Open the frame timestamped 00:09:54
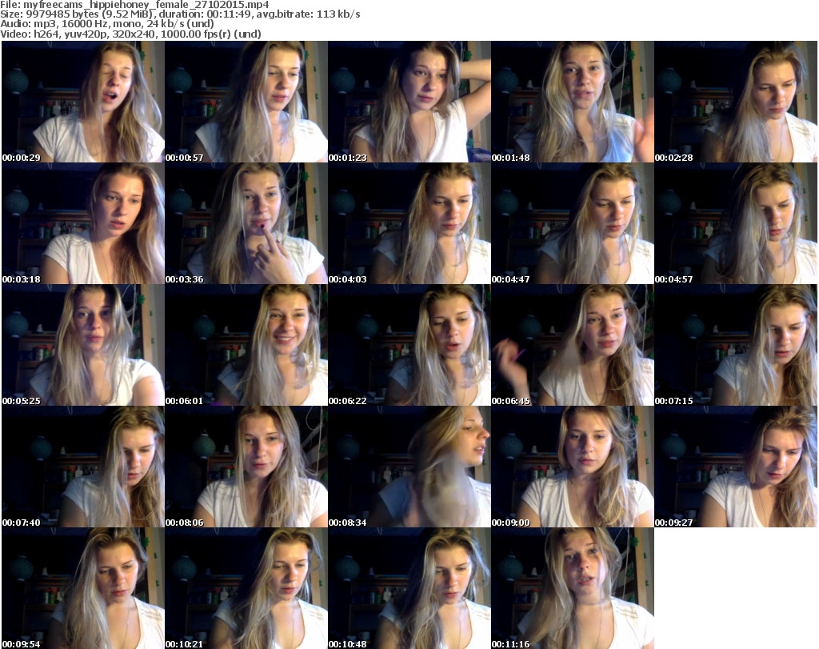This screenshot has width=819, height=649. (83, 588)
